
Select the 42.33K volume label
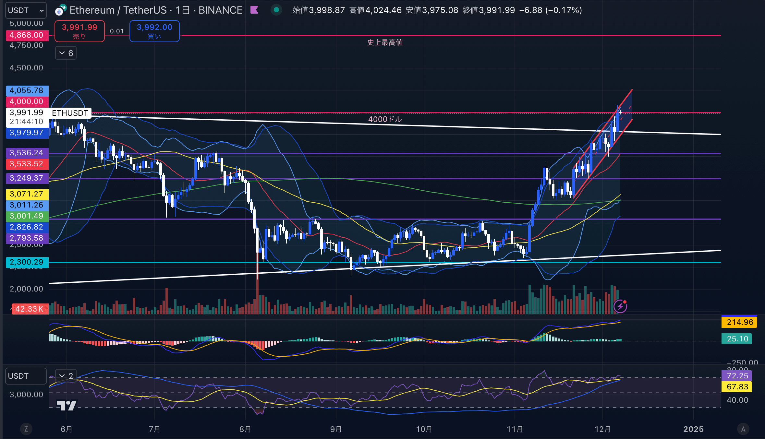pos(30,309)
